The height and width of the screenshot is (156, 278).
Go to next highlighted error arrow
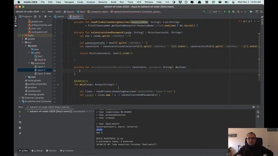tap(258, 21)
